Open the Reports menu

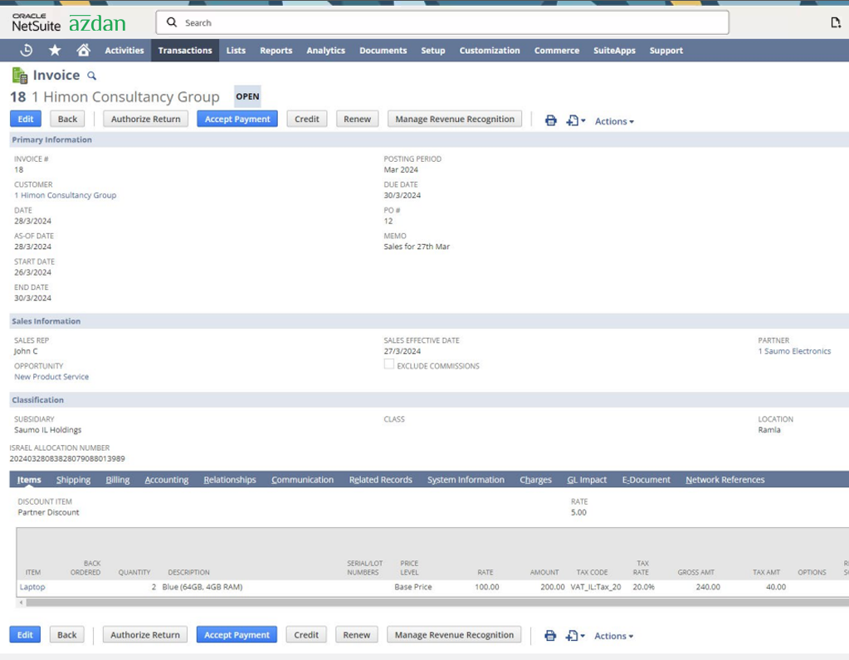point(276,50)
